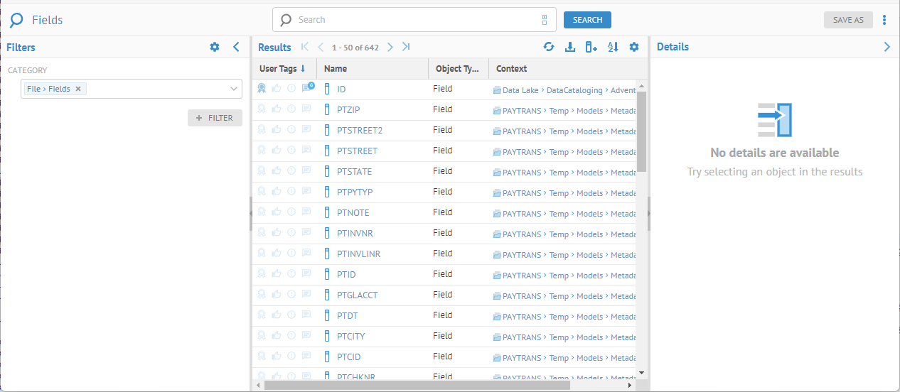Refresh the results list
Screen dimensions: 900x392
point(549,47)
